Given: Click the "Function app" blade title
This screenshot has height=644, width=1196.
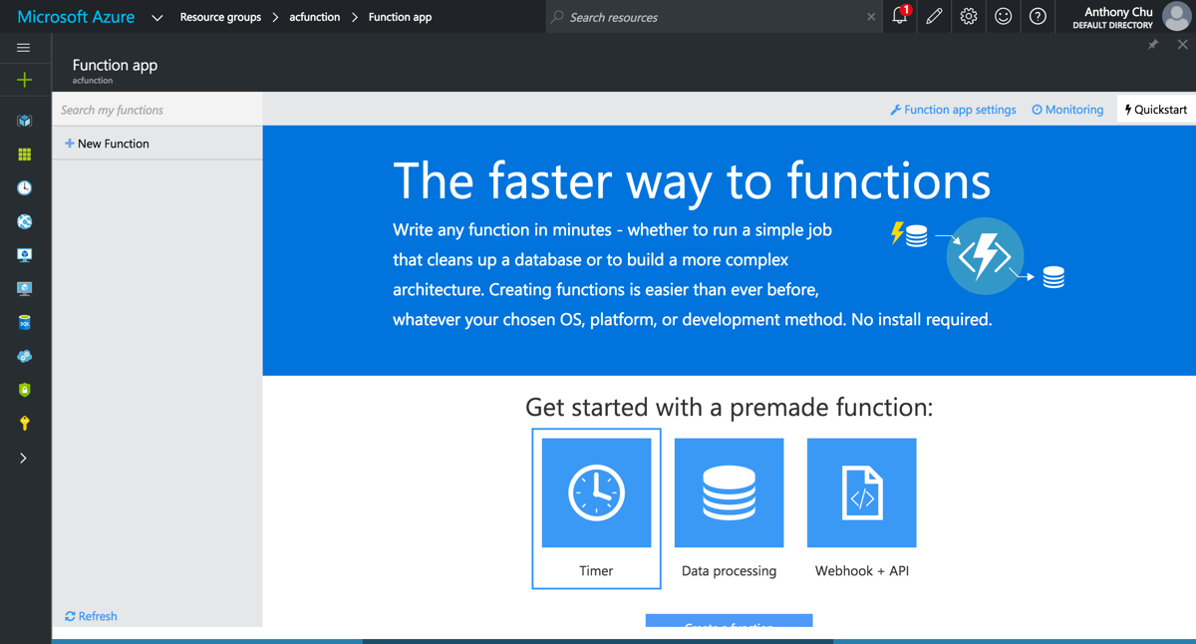Looking at the screenshot, I should click(x=115, y=65).
